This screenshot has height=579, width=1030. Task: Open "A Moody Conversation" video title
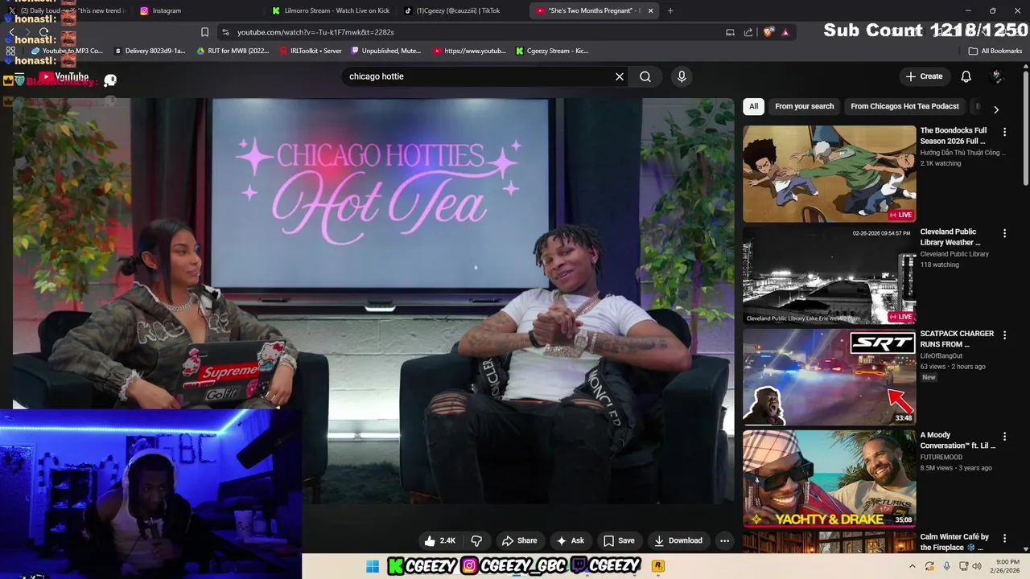958,441
